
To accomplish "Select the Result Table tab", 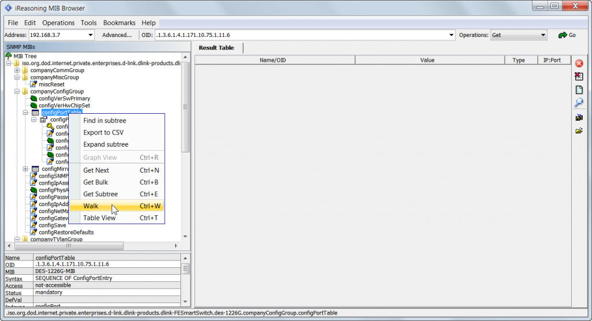I will click(x=216, y=48).
